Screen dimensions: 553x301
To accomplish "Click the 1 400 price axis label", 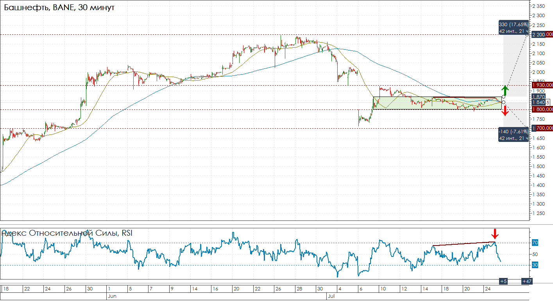I will click(539, 185).
